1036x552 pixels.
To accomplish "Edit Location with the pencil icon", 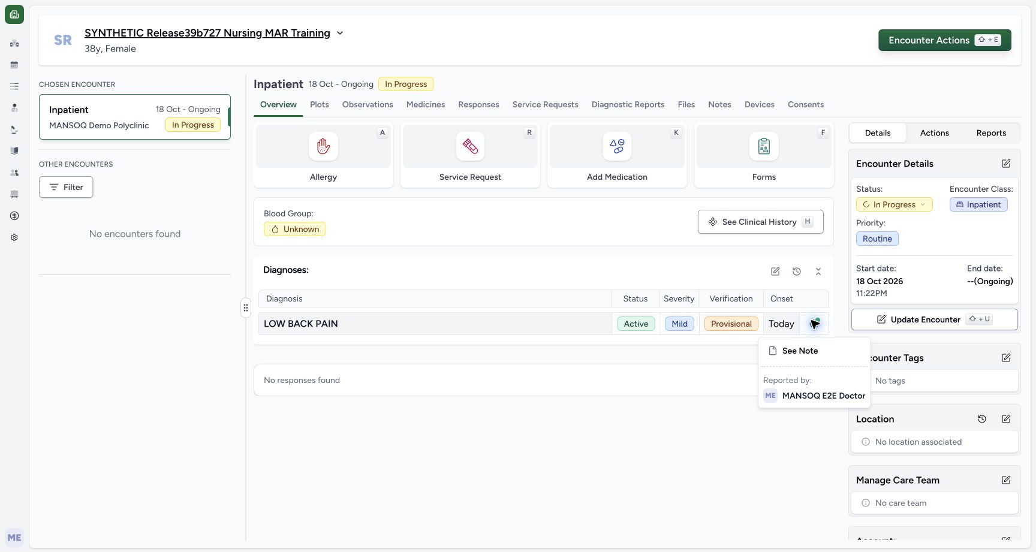I will tap(1006, 419).
